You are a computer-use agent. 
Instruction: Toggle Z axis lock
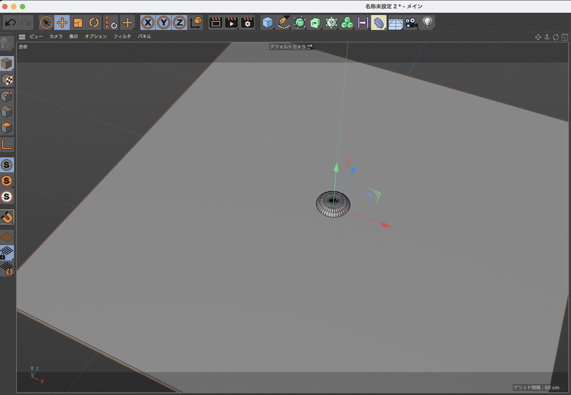pyautogui.click(x=179, y=23)
